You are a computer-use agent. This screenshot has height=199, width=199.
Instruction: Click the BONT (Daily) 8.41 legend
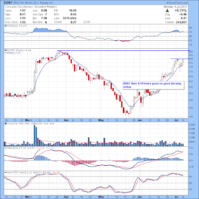click(19, 50)
